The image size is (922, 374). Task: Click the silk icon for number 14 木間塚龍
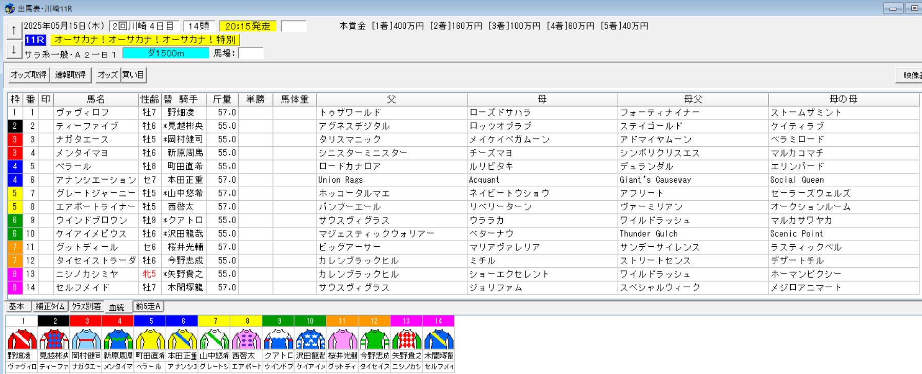pyautogui.click(x=438, y=339)
